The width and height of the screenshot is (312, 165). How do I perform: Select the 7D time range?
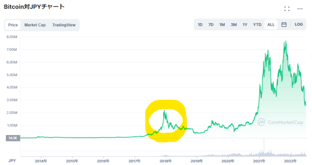click(211, 25)
